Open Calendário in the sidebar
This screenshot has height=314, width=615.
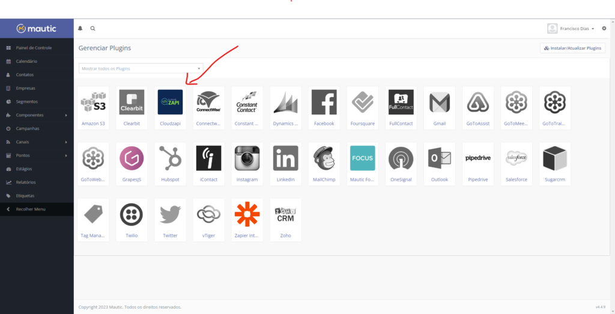[37, 62]
